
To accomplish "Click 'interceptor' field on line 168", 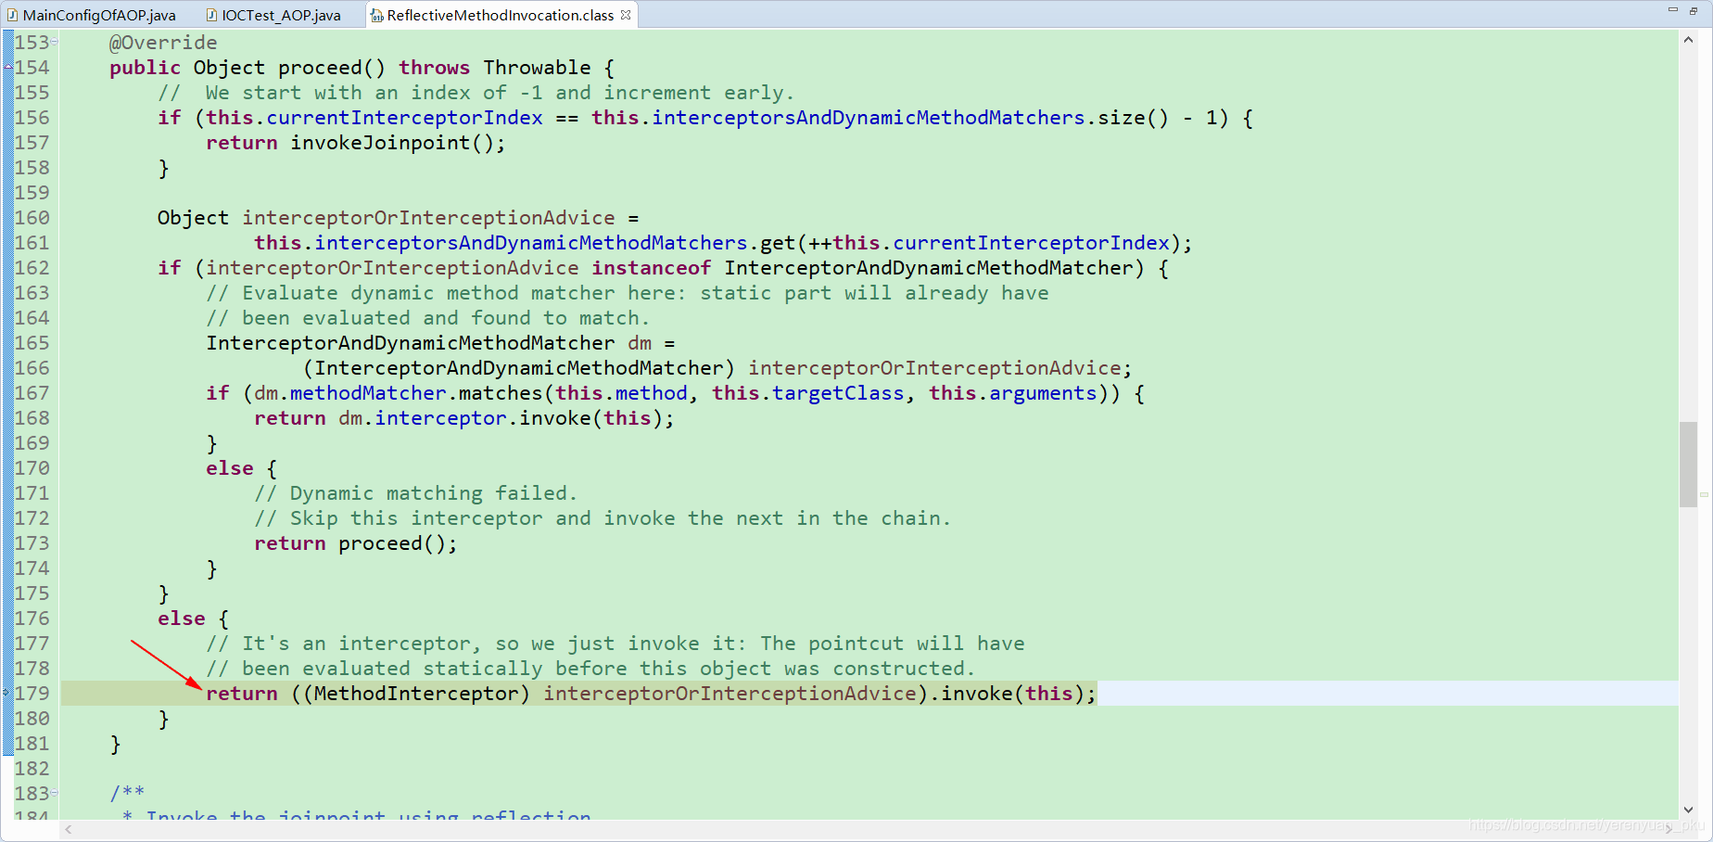I will click(440, 418).
